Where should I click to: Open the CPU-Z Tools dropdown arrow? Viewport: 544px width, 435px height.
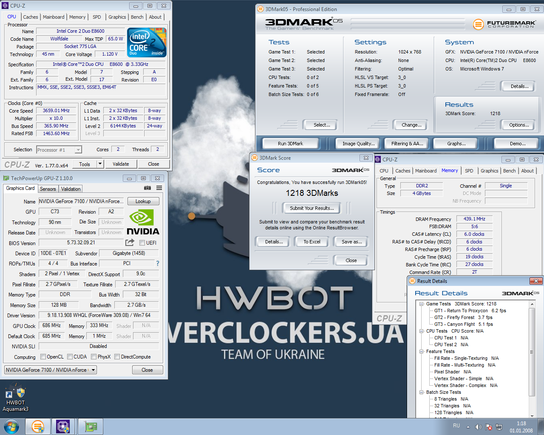pyautogui.click(x=100, y=164)
